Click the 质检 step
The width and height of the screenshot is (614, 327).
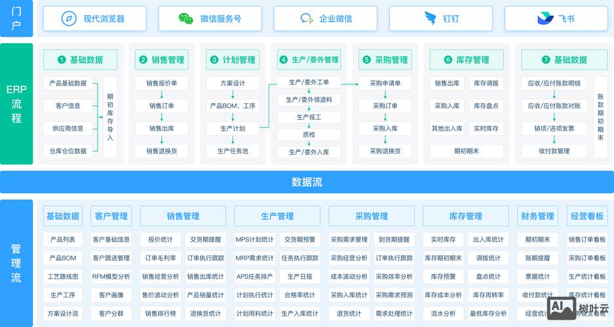click(309, 135)
